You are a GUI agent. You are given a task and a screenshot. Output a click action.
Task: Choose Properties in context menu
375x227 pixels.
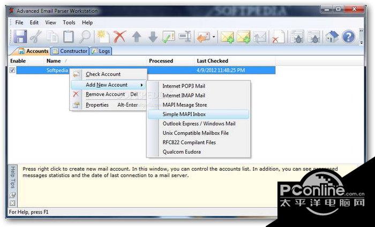[x=109, y=105]
